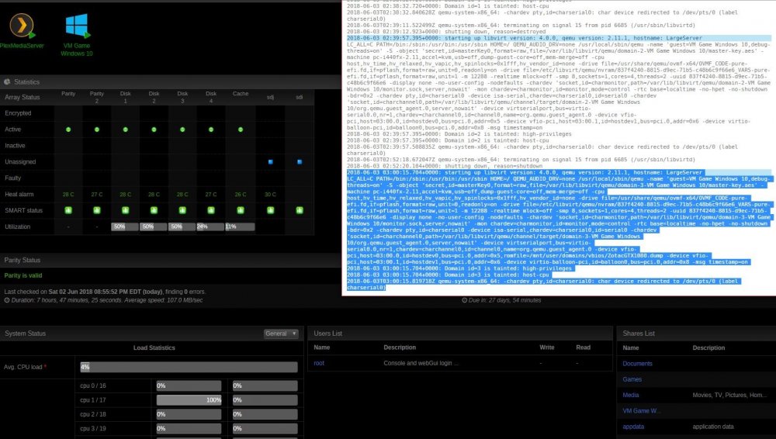The height and width of the screenshot is (439, 776).
Task: Open sdi SMART status icon
Action: [x=300, y=210]
